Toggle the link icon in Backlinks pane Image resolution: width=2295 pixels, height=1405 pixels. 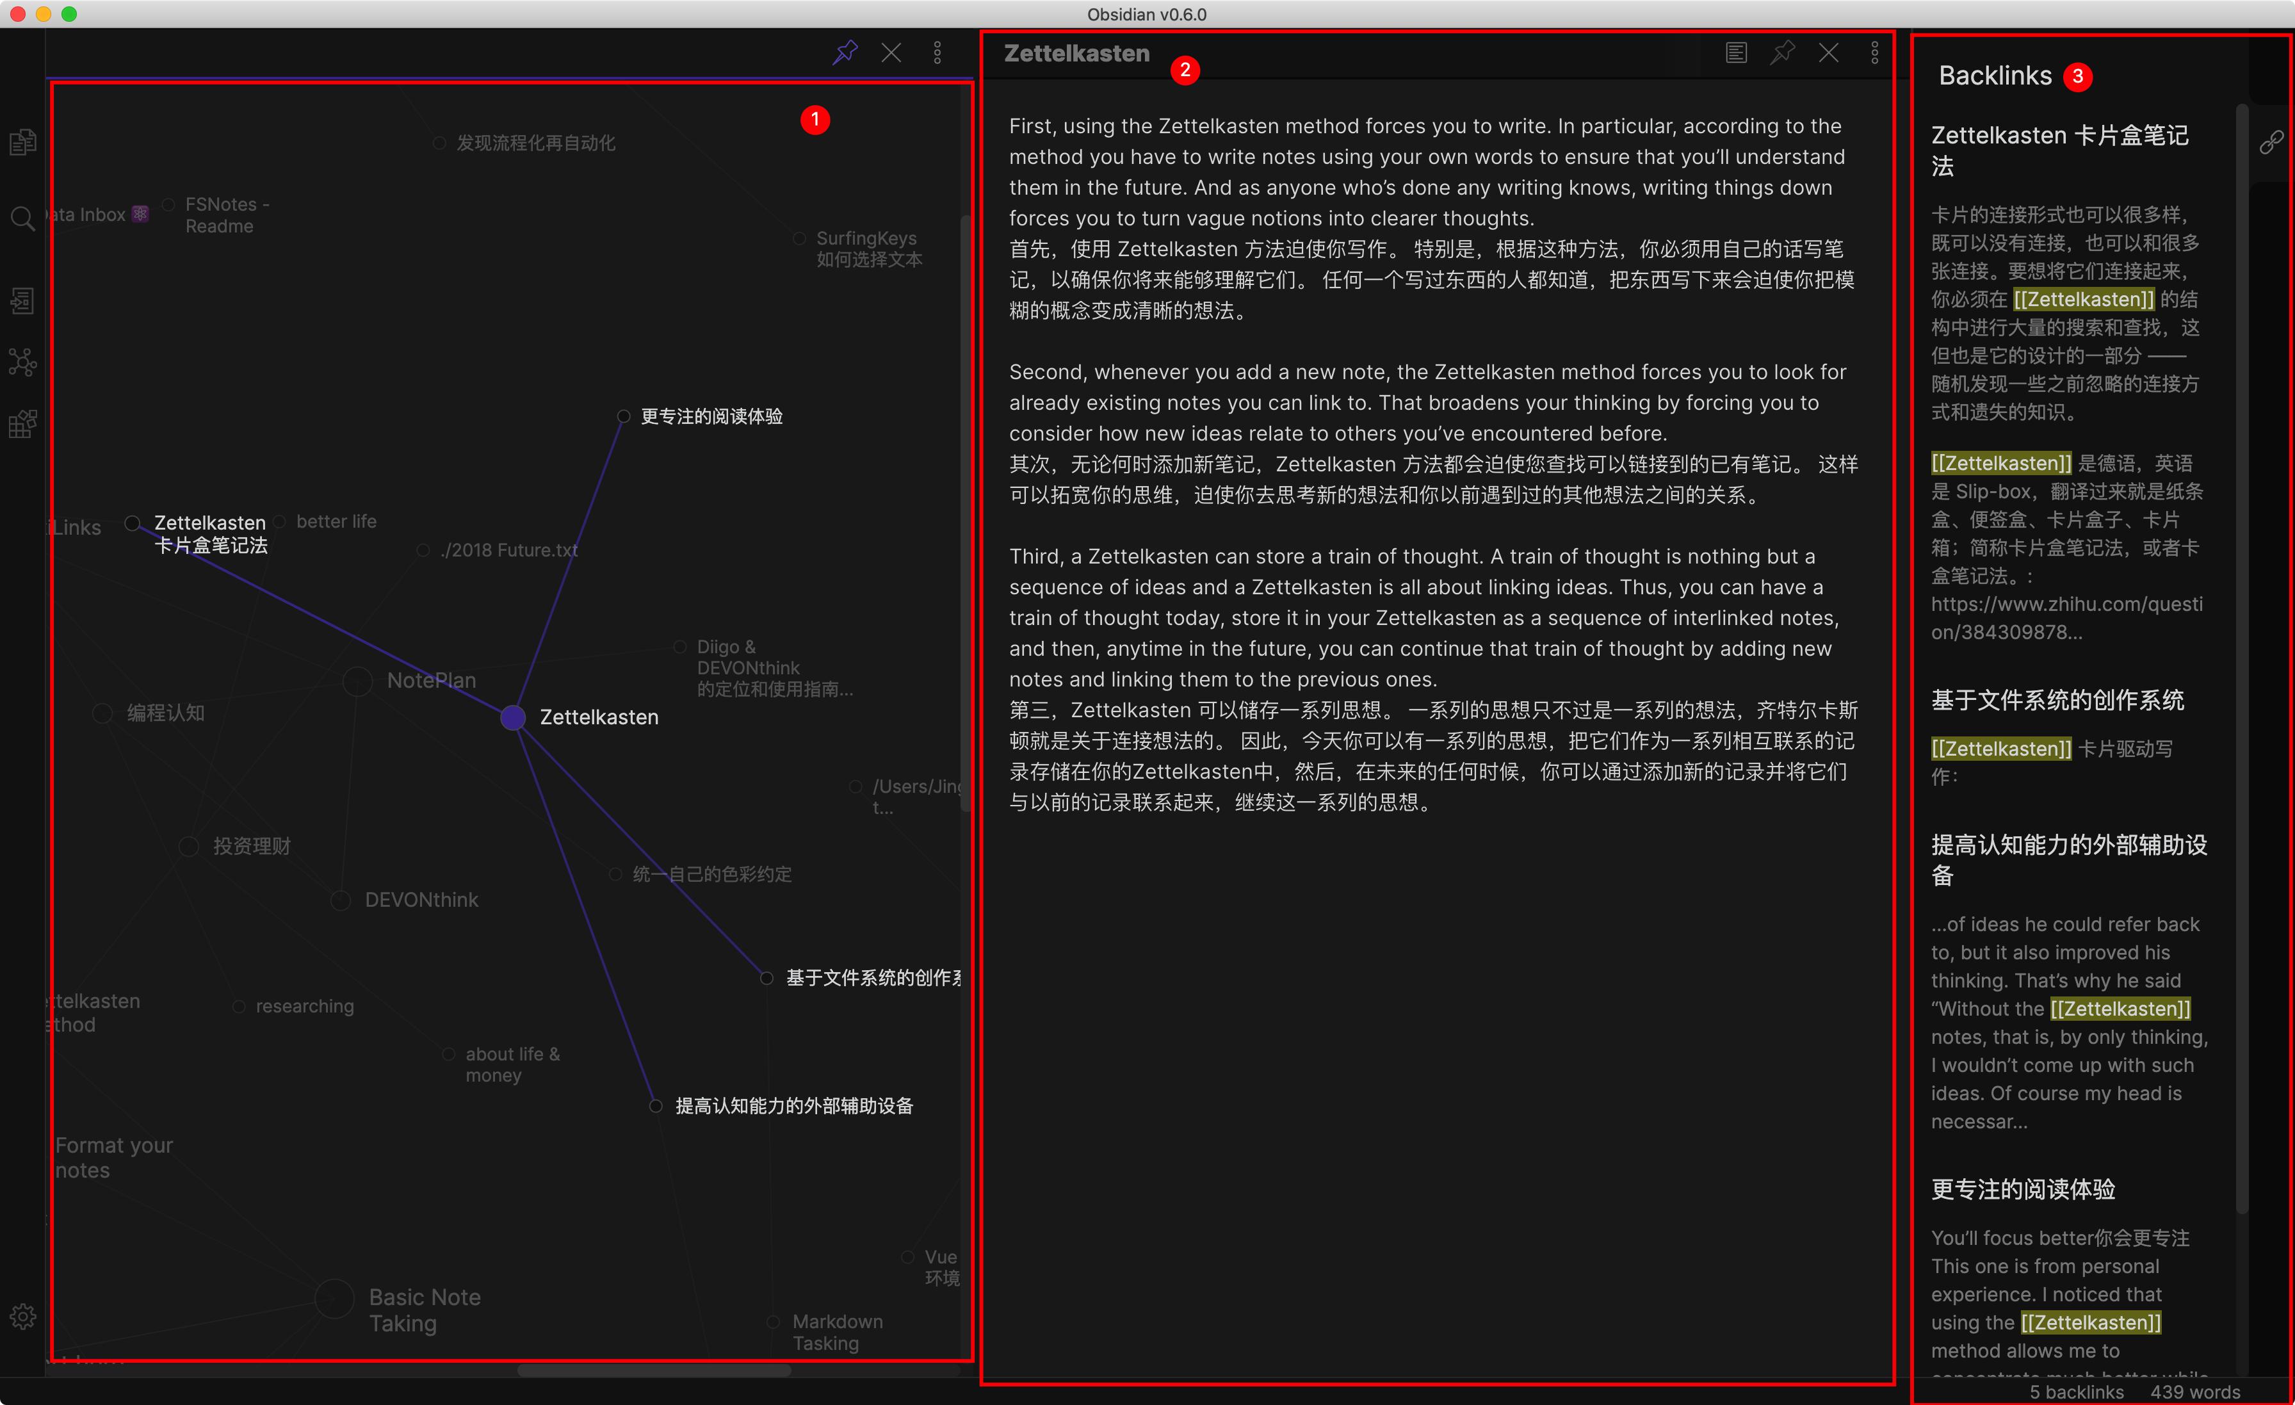pyautogui.click(x=2273, y=142)
